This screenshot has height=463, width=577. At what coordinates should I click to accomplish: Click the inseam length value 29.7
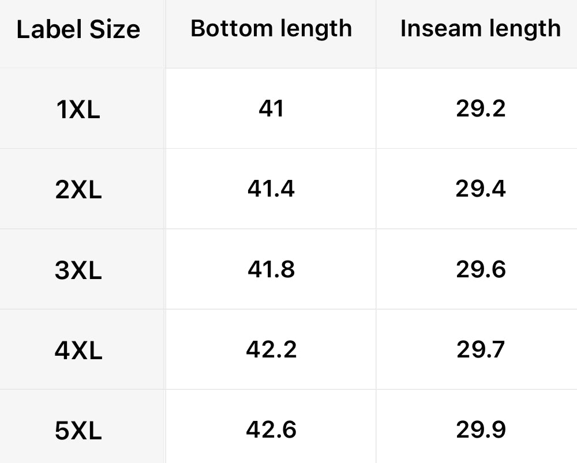coord(480,349)
